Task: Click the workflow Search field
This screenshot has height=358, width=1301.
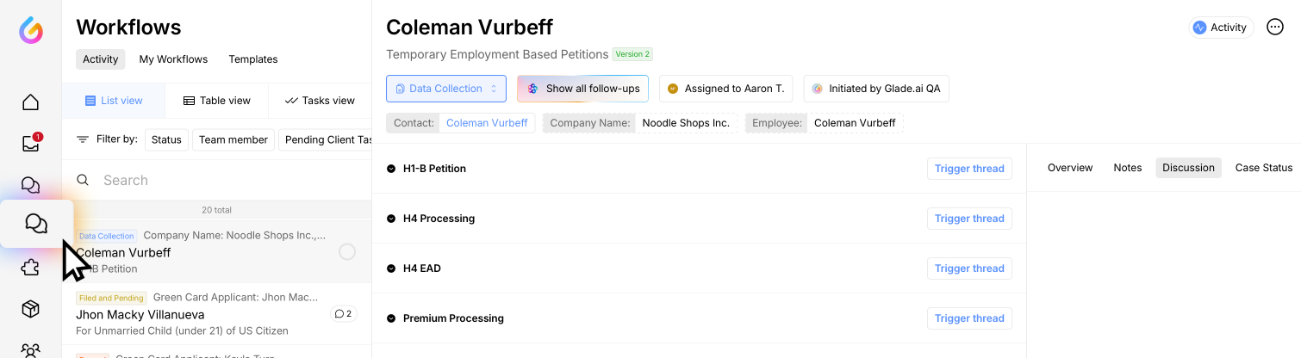Action: click(x=224, y=180)
